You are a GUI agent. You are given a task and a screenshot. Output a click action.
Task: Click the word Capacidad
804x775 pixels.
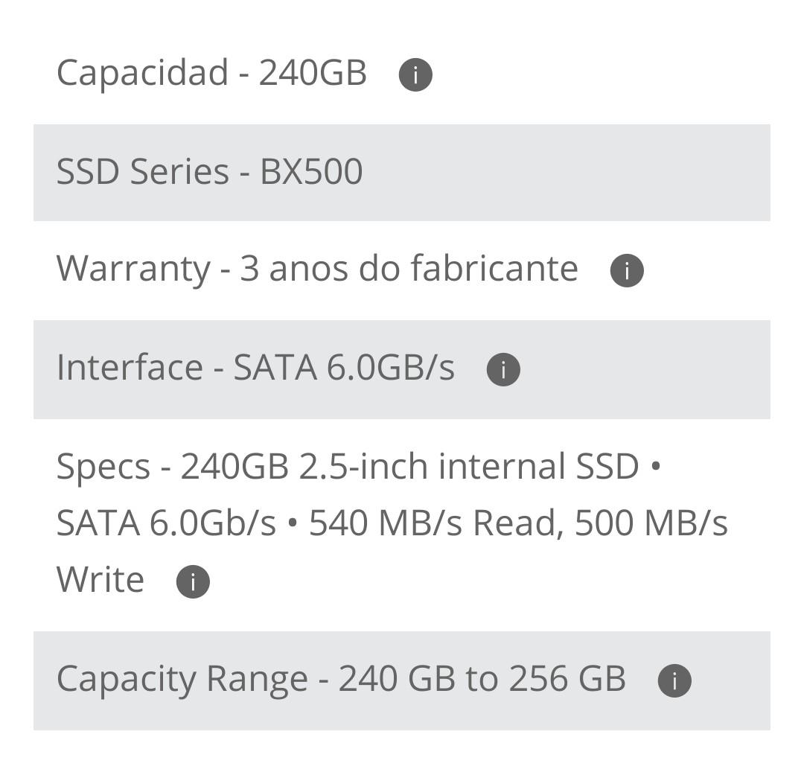click(142, 72)
